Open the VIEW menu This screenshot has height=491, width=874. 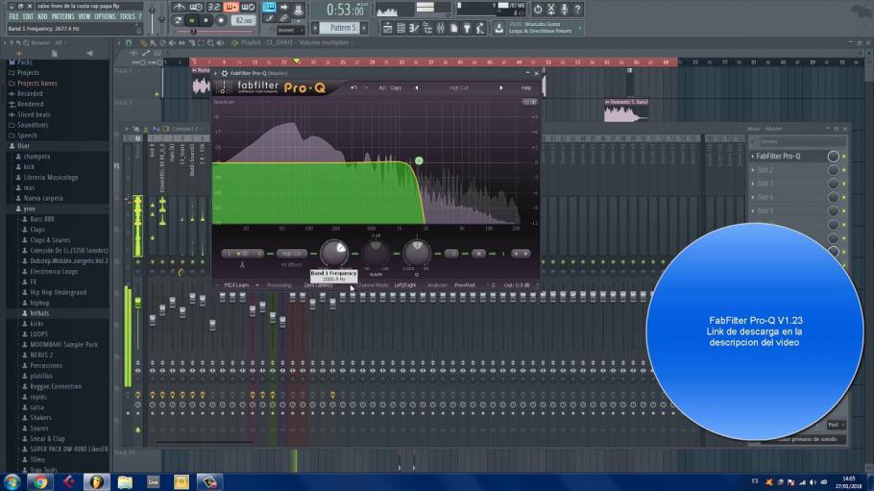pyautogui.click(x=85, y=16)
